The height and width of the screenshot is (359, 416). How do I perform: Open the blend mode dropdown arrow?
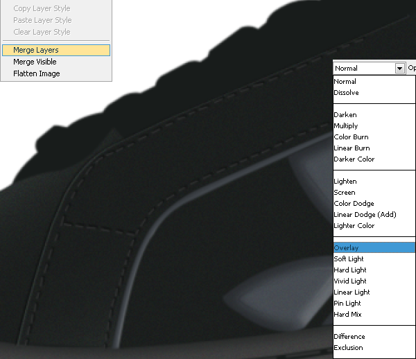point(399,69)
